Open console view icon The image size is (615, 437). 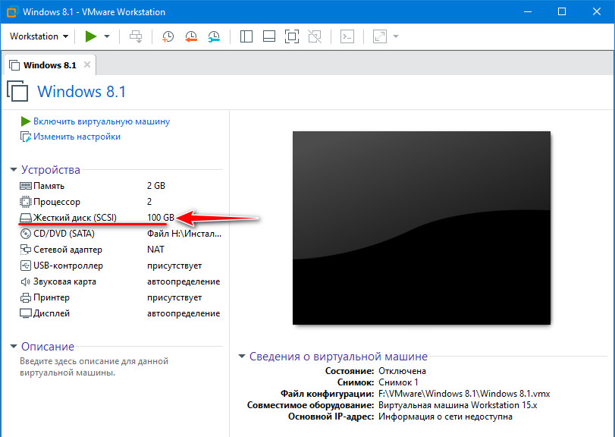[347, 36]
